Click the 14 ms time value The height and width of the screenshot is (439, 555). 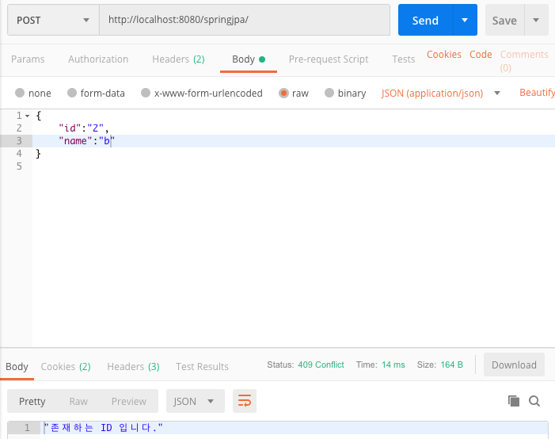click(393, 365)
